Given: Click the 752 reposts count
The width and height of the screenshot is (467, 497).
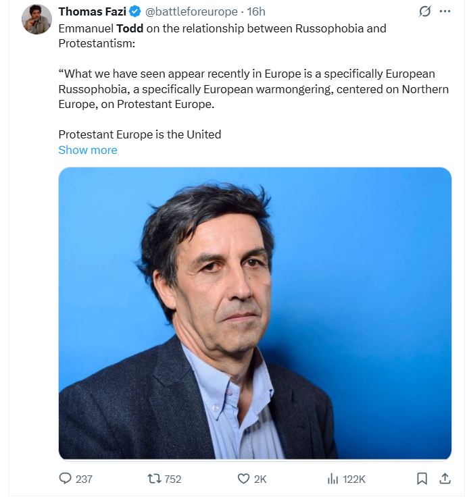Looking at the screenshot, I should (x=173, y=479).
